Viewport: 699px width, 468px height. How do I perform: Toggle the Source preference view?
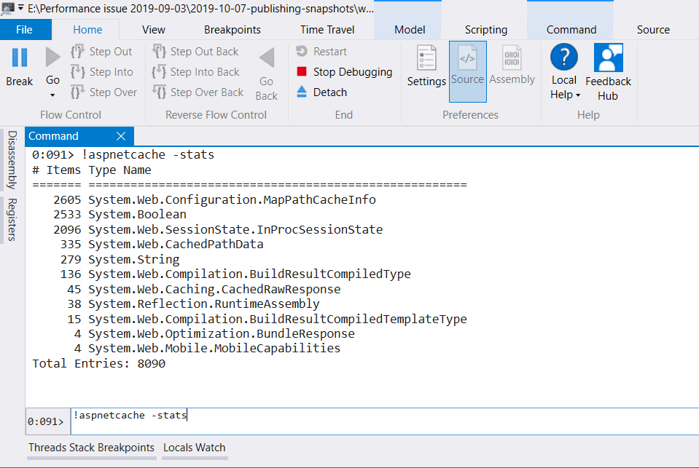467,69
